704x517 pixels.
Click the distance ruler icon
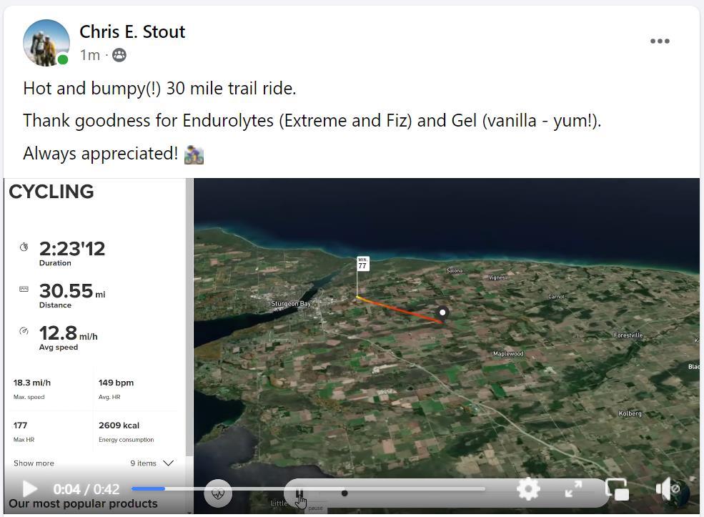click(x=24, y=289)
